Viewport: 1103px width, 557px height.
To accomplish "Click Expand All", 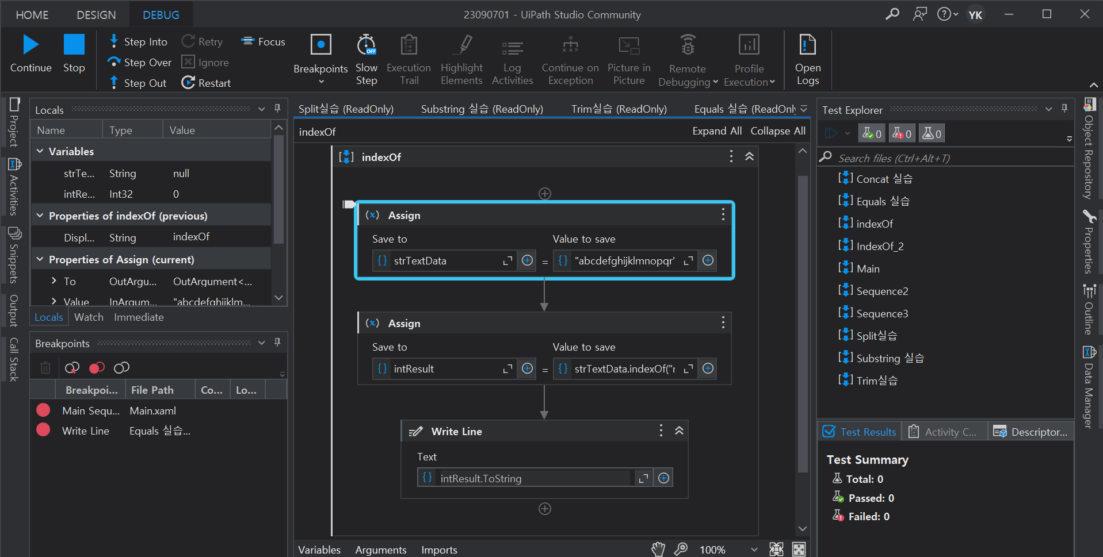I will point(716,131).
